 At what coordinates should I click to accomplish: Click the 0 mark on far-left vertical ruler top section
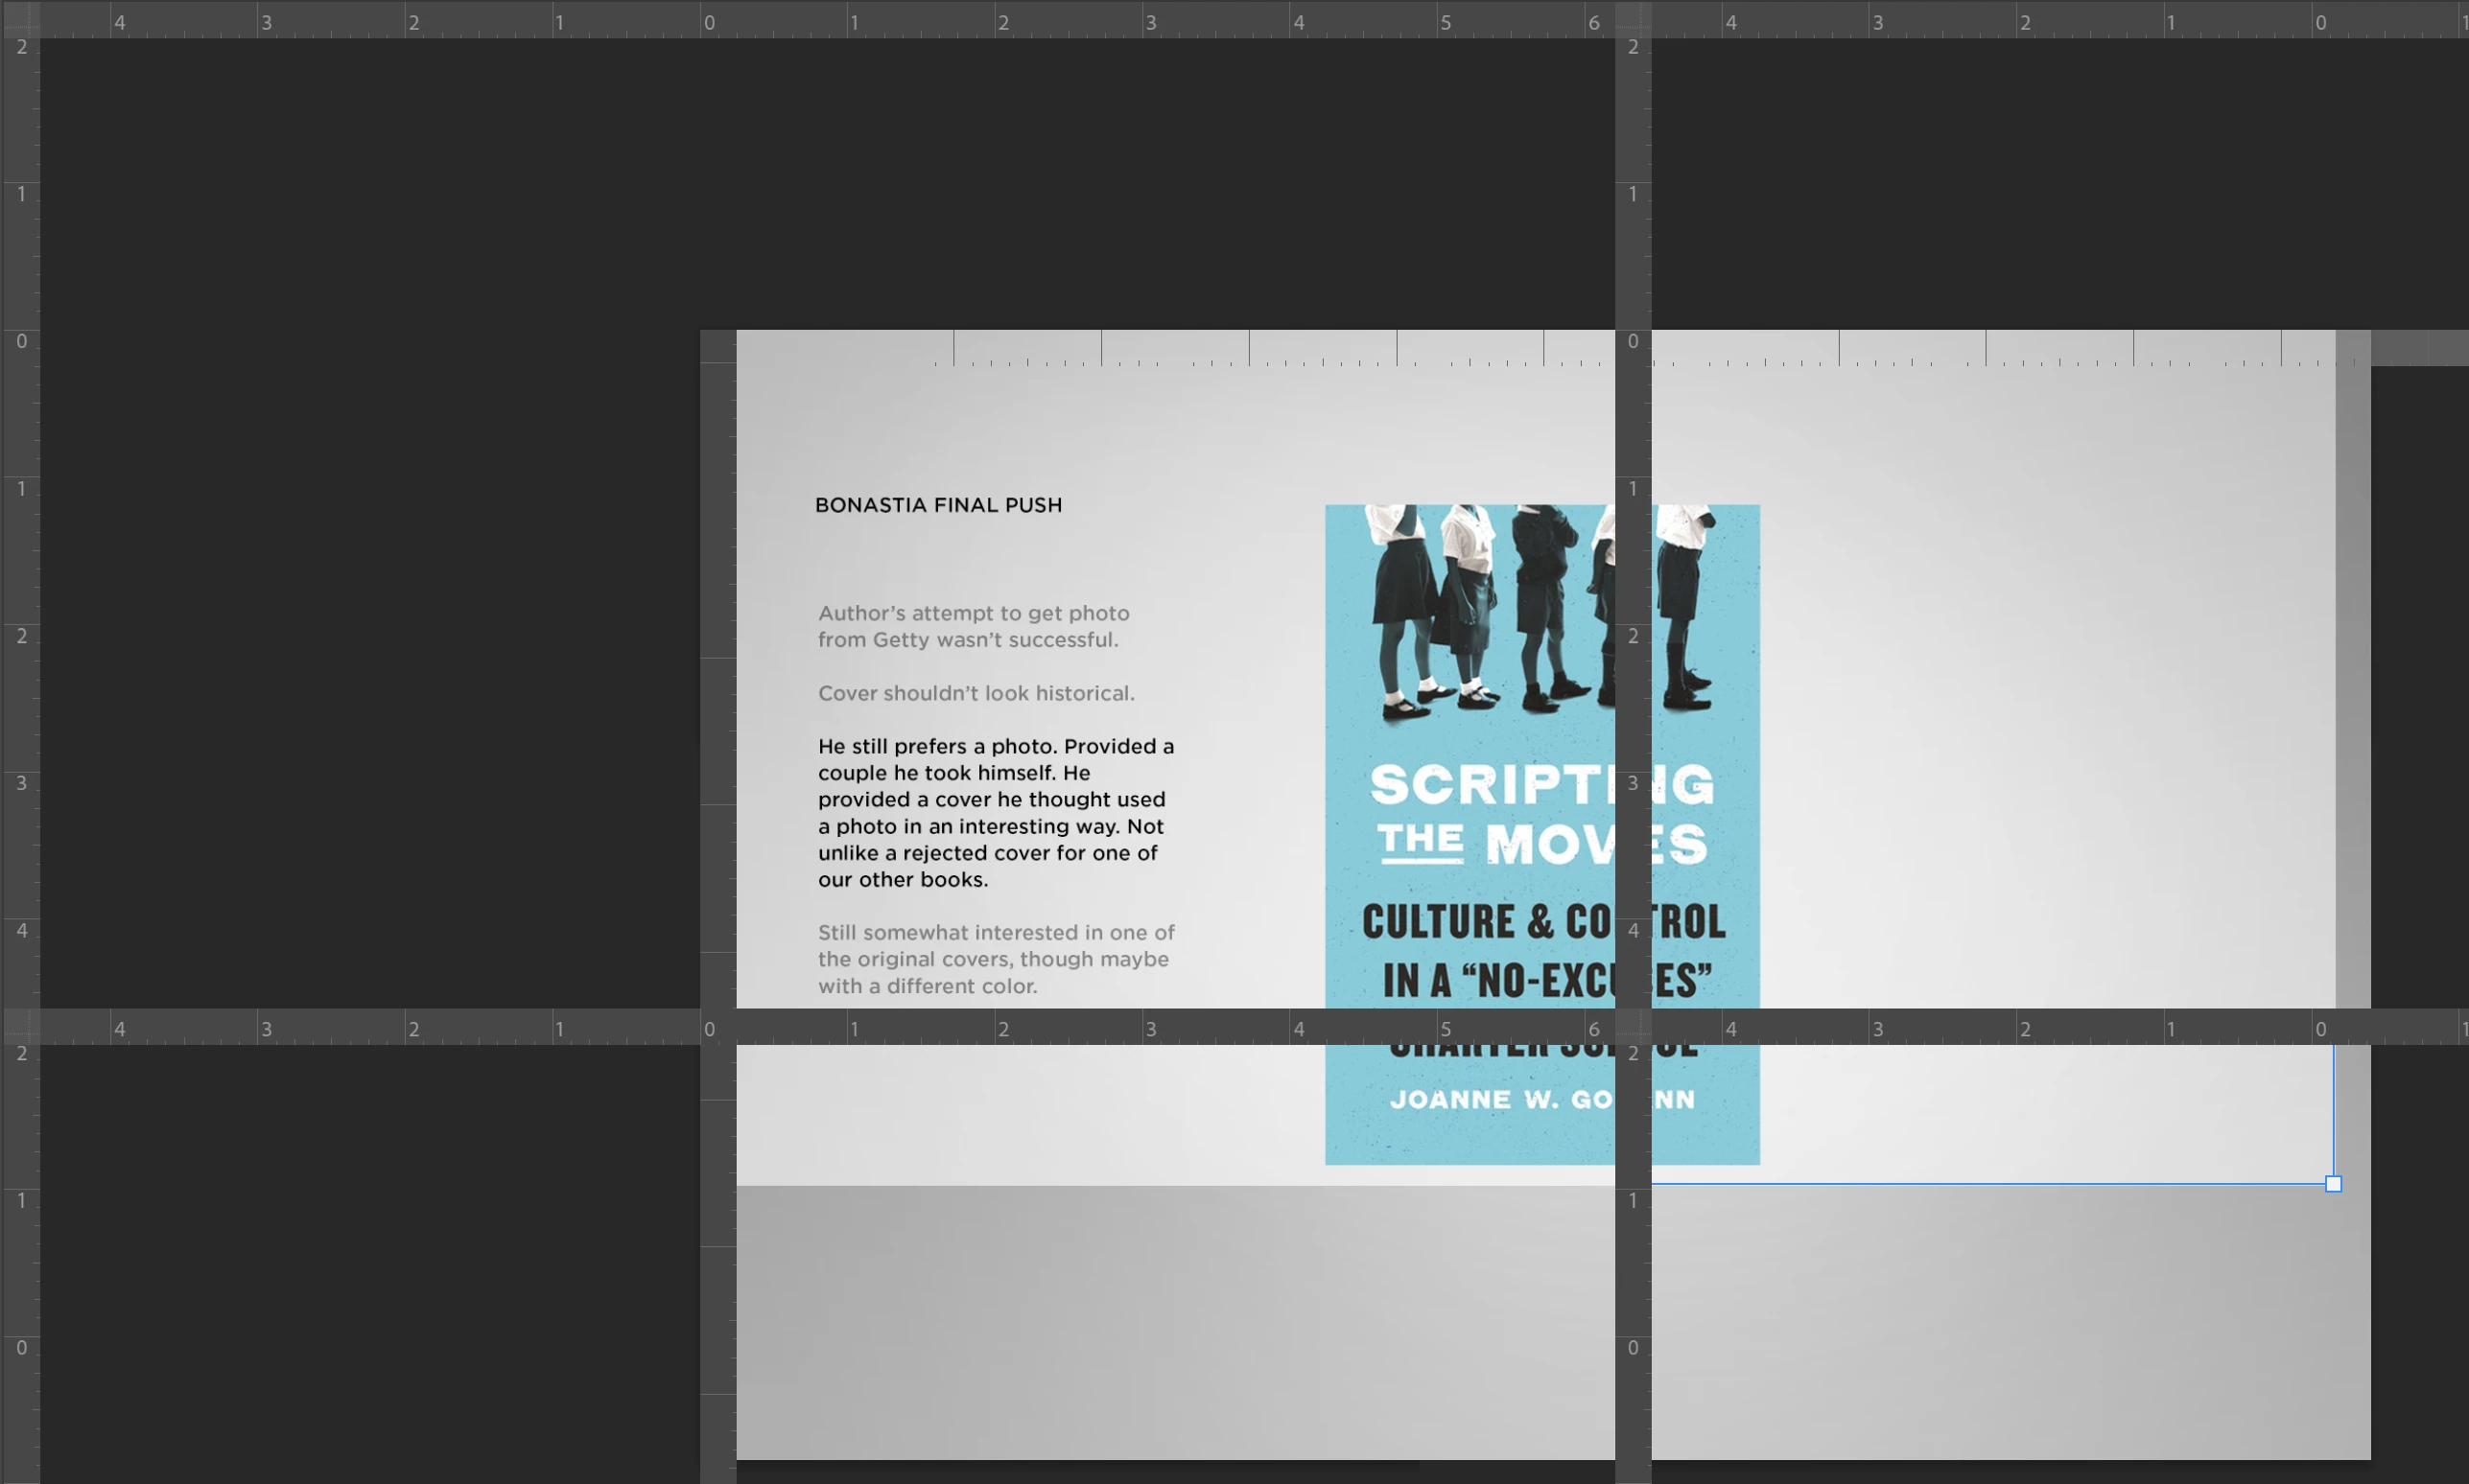(x=21, y=341)
